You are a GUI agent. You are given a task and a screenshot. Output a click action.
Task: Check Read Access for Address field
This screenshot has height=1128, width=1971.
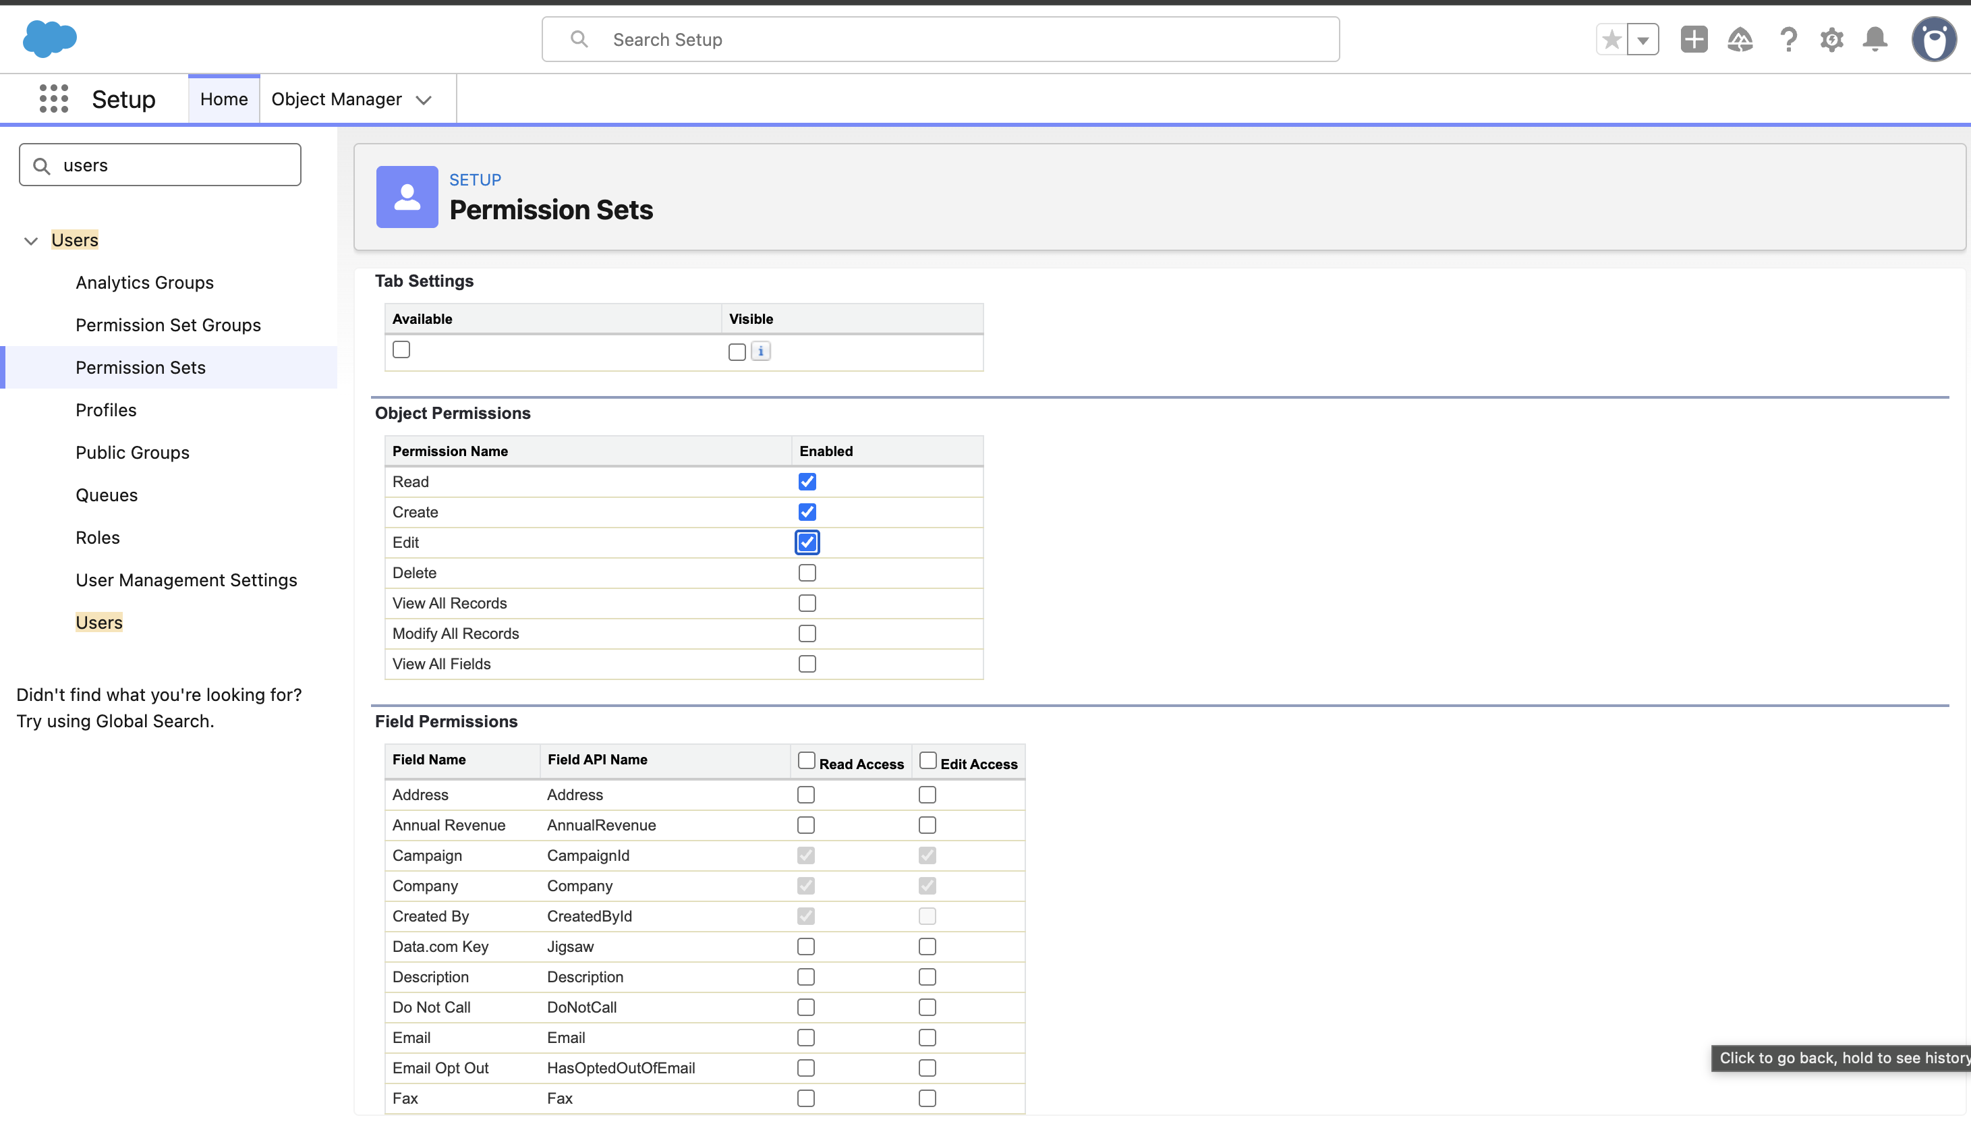[806, 795]
